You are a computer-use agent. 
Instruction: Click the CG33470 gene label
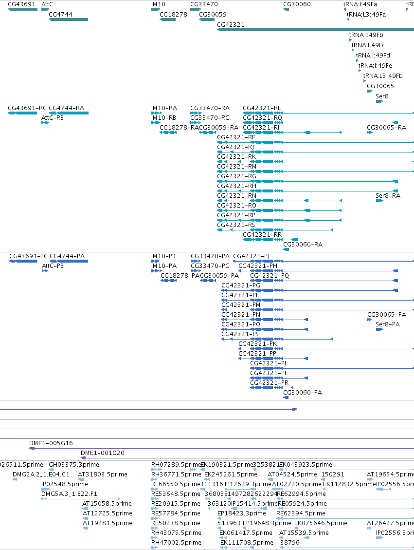coord(204,4)
